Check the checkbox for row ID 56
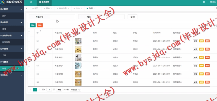This screenshot has height=101, width=217. [29, 82]
